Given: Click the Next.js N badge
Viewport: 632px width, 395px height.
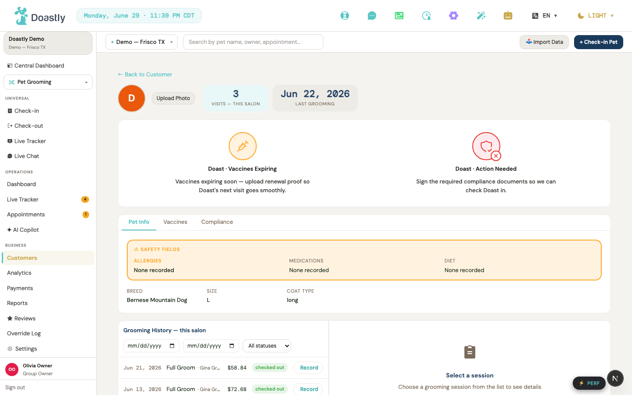Looking at the screenshot, I should [x=615, y=378].
